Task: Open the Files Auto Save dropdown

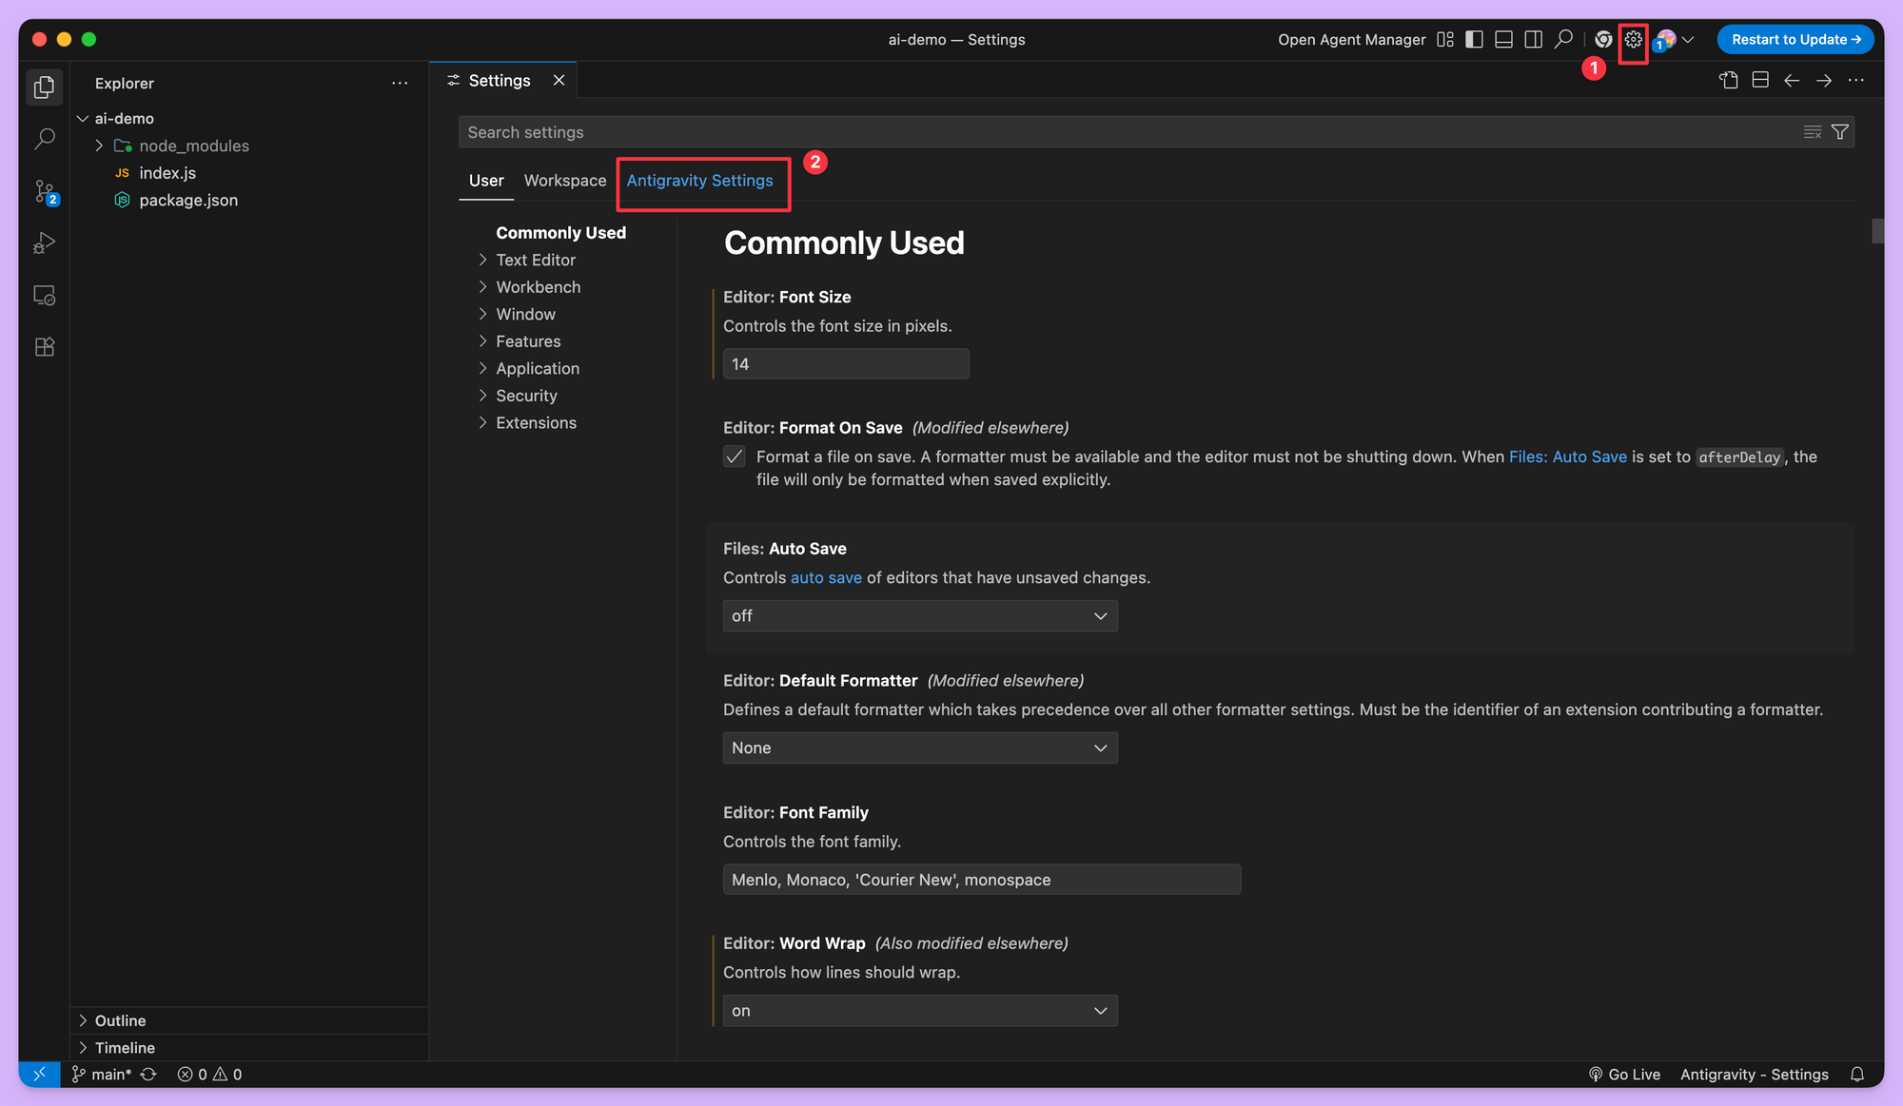Action: point(919,616)
